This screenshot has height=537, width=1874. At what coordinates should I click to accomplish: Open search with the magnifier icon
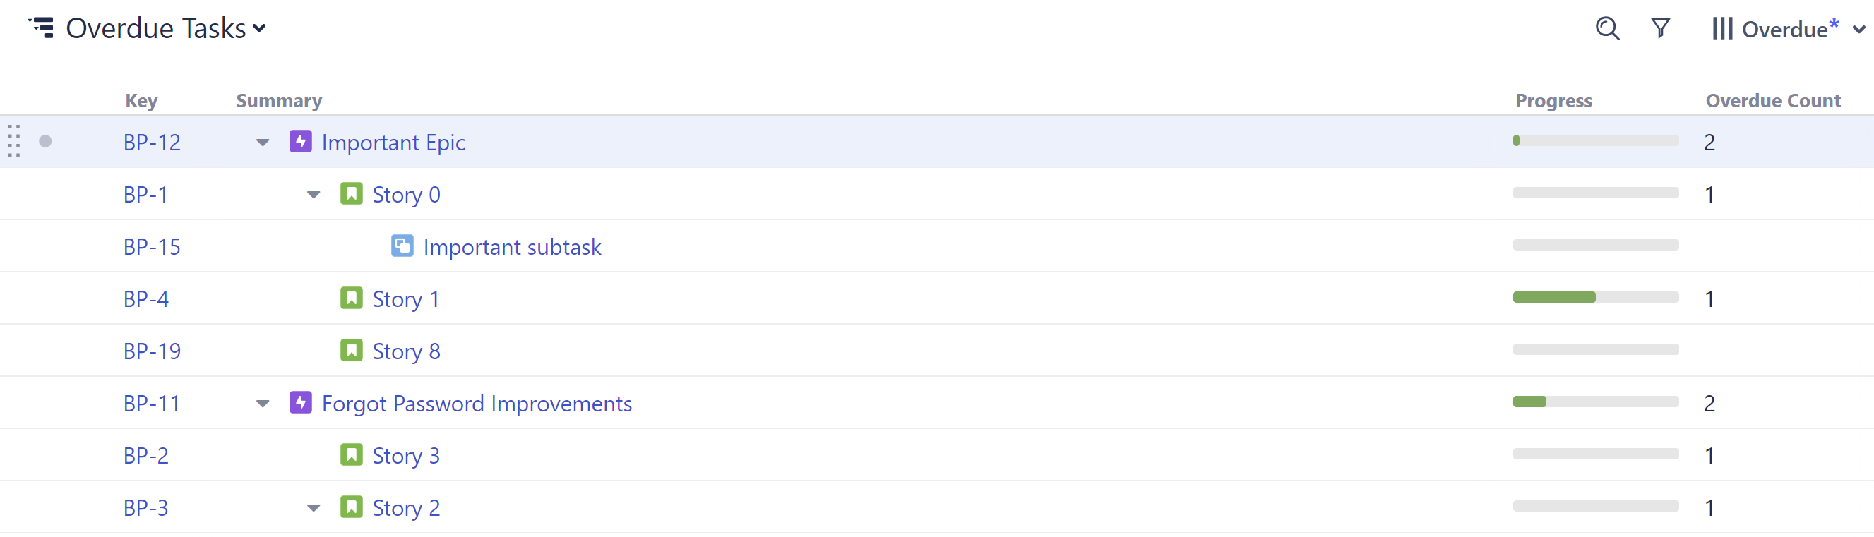(1607, 28)
